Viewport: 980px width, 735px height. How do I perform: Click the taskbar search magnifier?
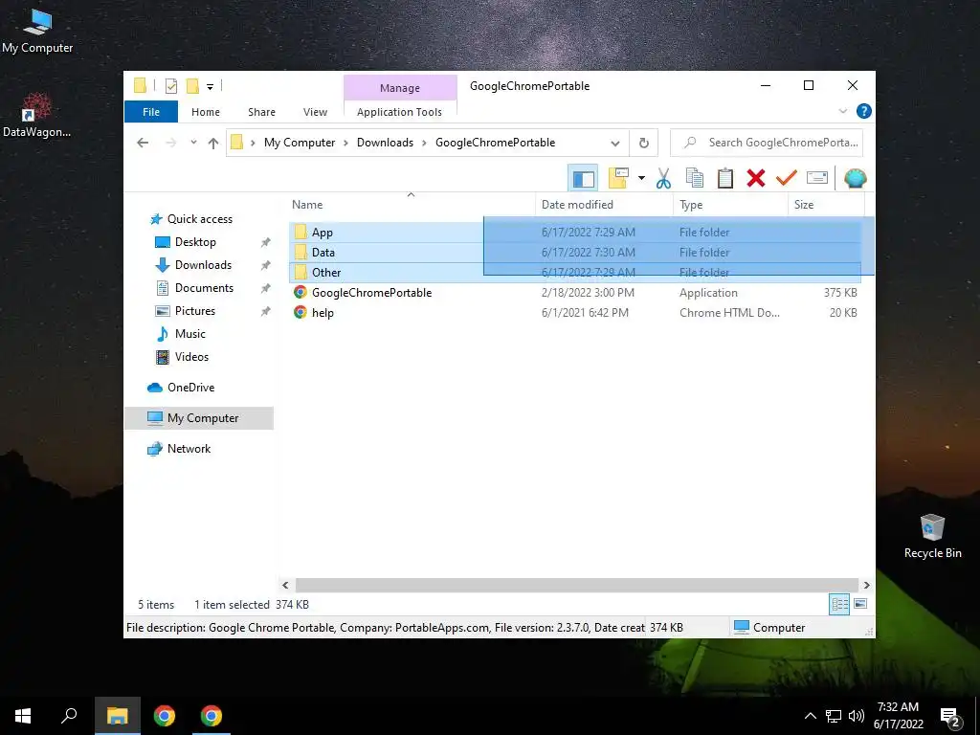[69, 716]
